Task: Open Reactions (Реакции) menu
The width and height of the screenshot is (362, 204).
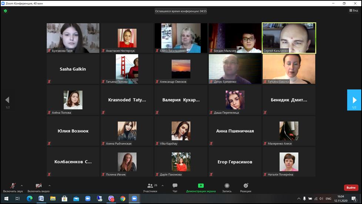Action: coord(245,187)
